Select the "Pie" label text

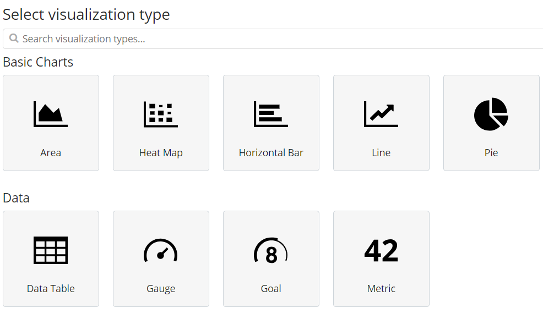tap(491, 153)
